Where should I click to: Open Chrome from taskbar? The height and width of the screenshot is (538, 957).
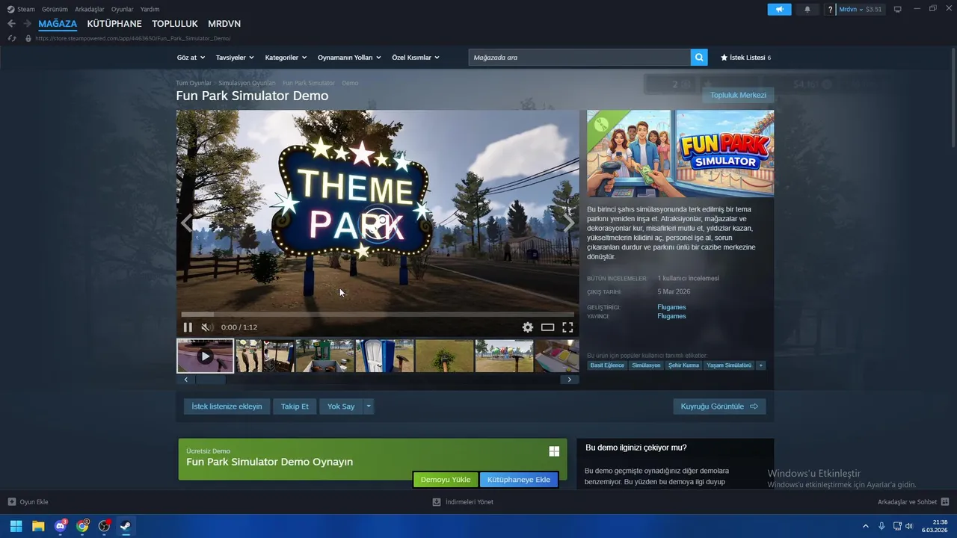pos(82,526)
